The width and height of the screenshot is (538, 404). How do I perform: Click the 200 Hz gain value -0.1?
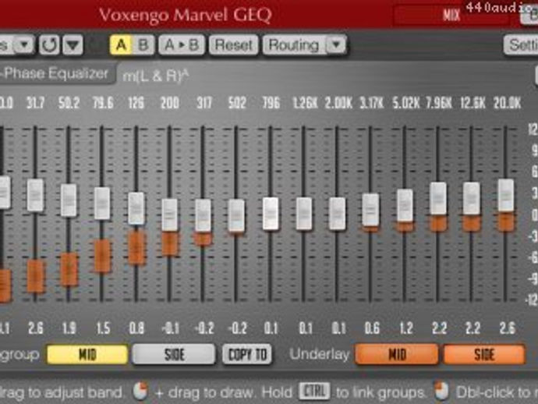click(171, 328)
